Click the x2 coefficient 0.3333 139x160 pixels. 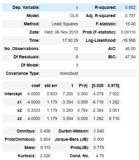pos(34,111)
